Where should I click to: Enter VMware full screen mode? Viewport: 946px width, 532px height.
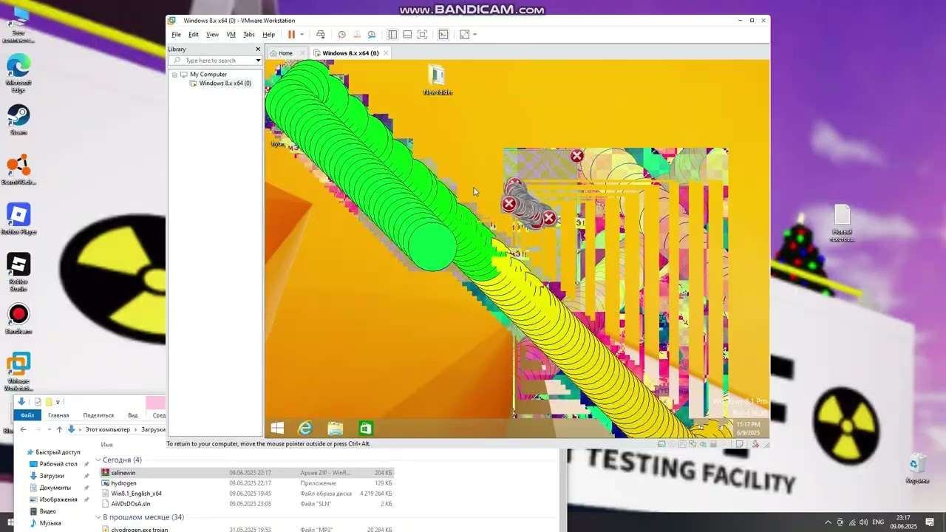422,35
